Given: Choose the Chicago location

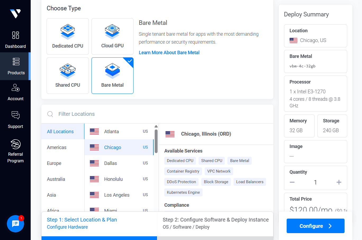Looking at the screenshot, I should click(x=119, y=147).
